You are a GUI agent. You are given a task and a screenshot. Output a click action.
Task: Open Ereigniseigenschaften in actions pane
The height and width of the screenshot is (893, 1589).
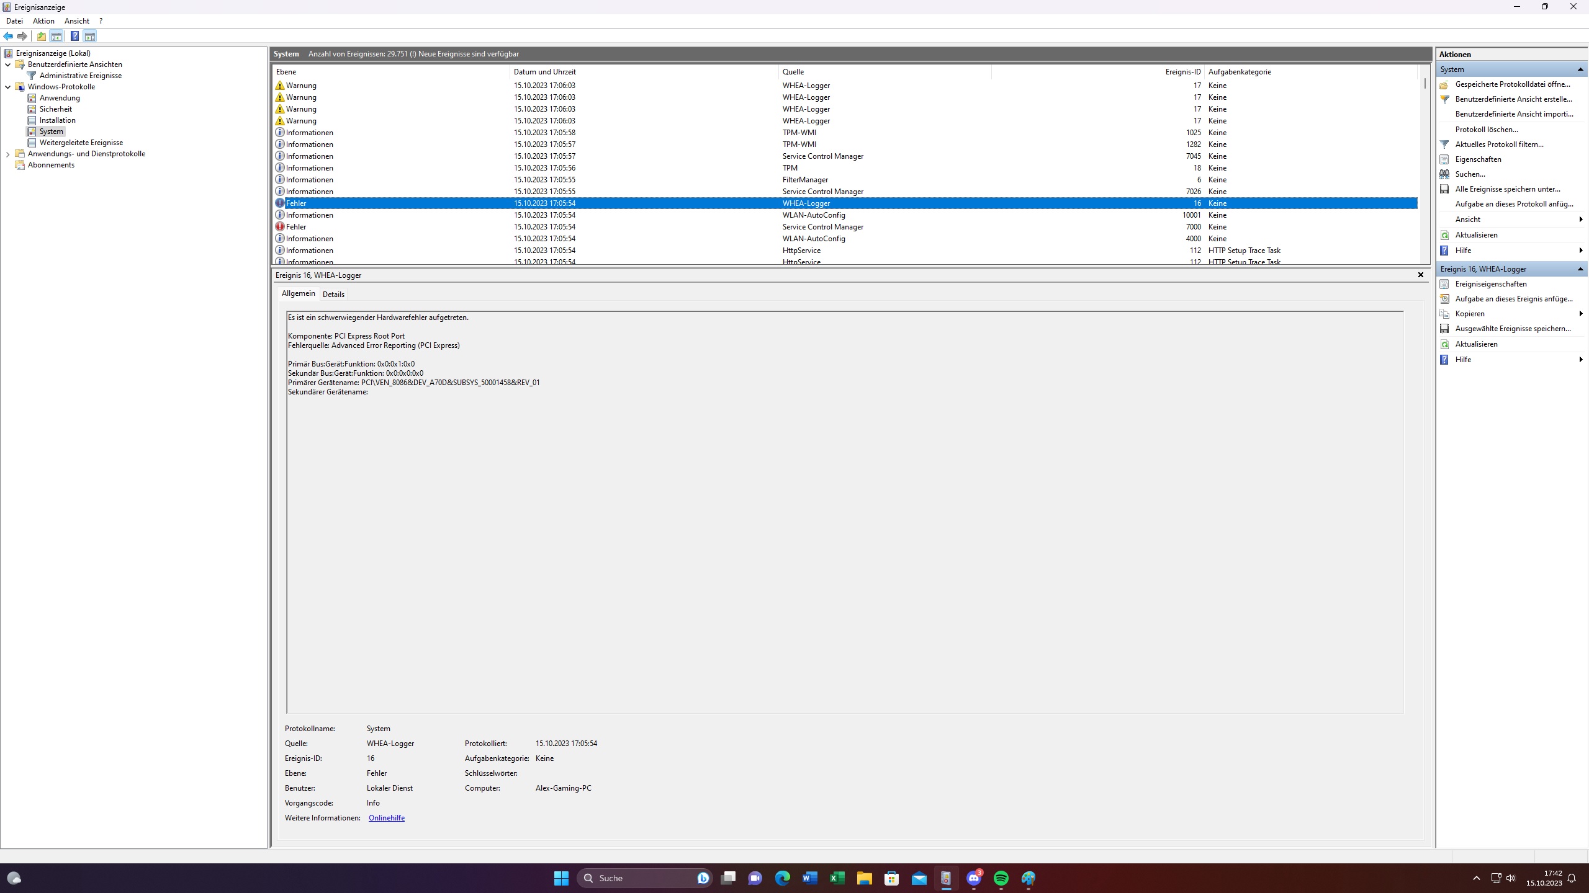point(1490,284)
